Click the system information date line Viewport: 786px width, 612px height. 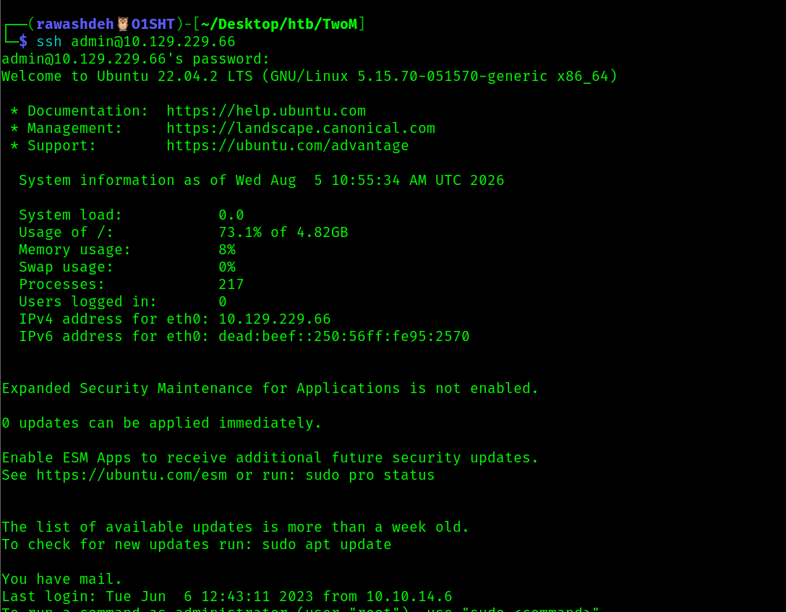[x=261, y=181]
